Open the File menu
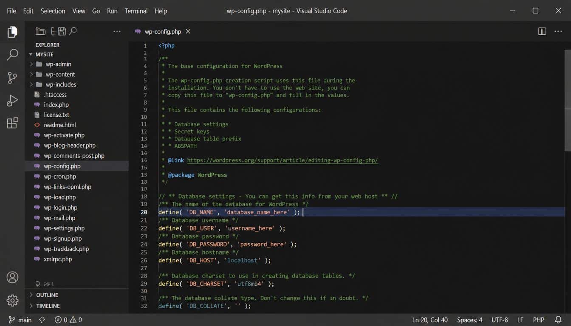Screen dimensions: 571x326 click(11, 11)
